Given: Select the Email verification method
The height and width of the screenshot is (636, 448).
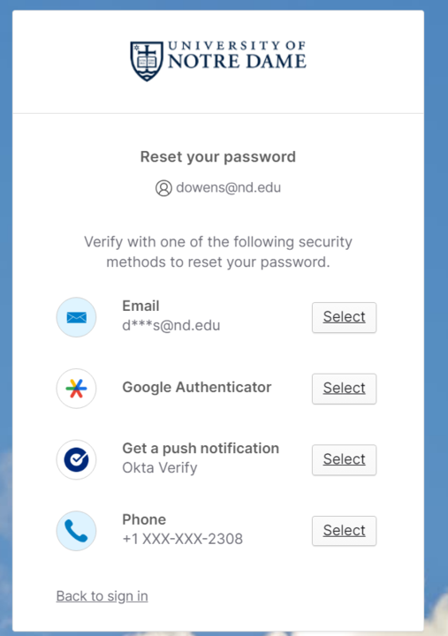Looking at the screenshot, I should [x=344, y=317].
